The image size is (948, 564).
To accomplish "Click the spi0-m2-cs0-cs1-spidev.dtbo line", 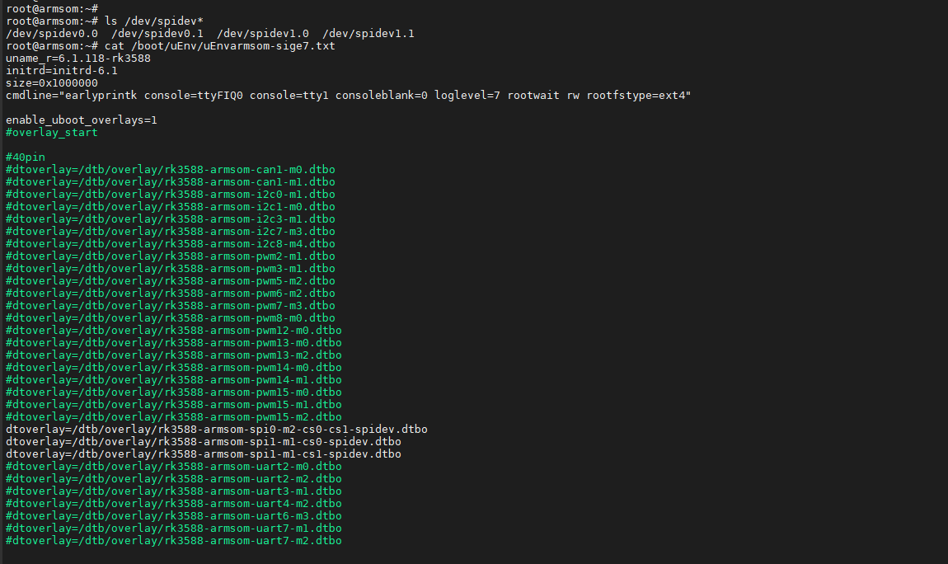I will 217,430.
